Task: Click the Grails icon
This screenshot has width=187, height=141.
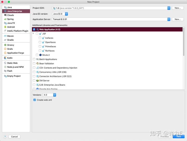Action: (x=5, y=49)
